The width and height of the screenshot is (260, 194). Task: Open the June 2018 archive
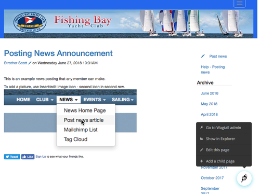pos(210,93)
